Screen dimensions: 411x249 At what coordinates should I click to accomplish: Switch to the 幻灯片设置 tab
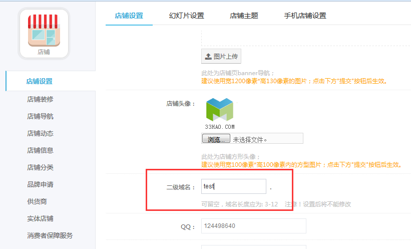pyautogui.click(x=187, y=16)
